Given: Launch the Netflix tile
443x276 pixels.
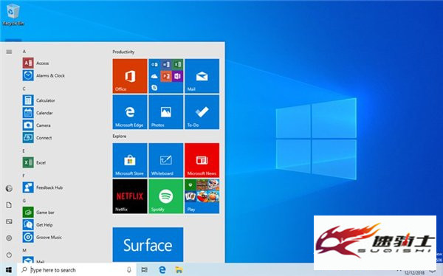Looking at the screenshot, I should tap(130, 196).
